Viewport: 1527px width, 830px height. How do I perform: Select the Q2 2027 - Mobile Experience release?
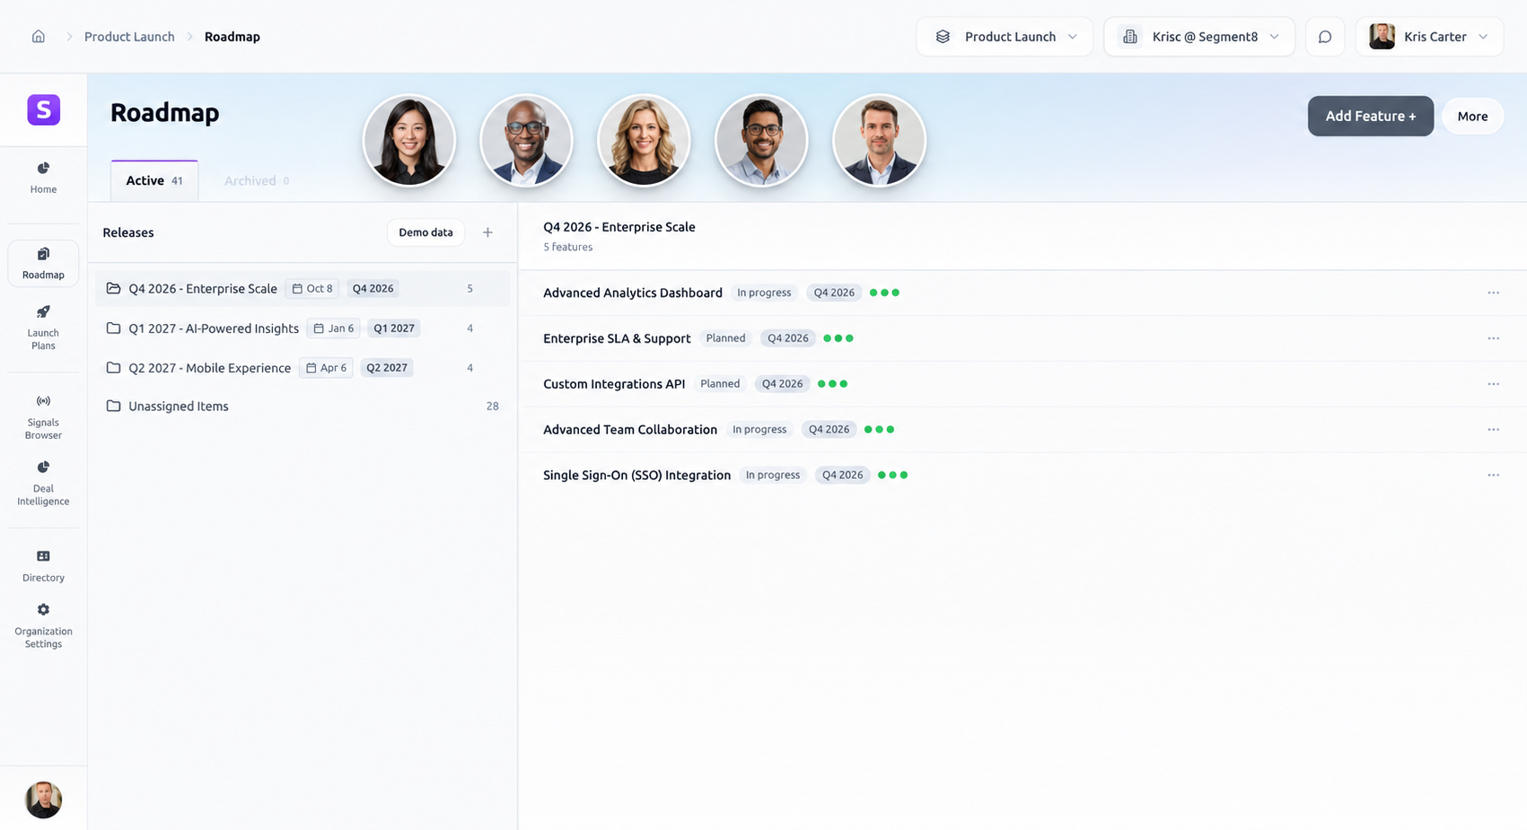click(303, 368)
